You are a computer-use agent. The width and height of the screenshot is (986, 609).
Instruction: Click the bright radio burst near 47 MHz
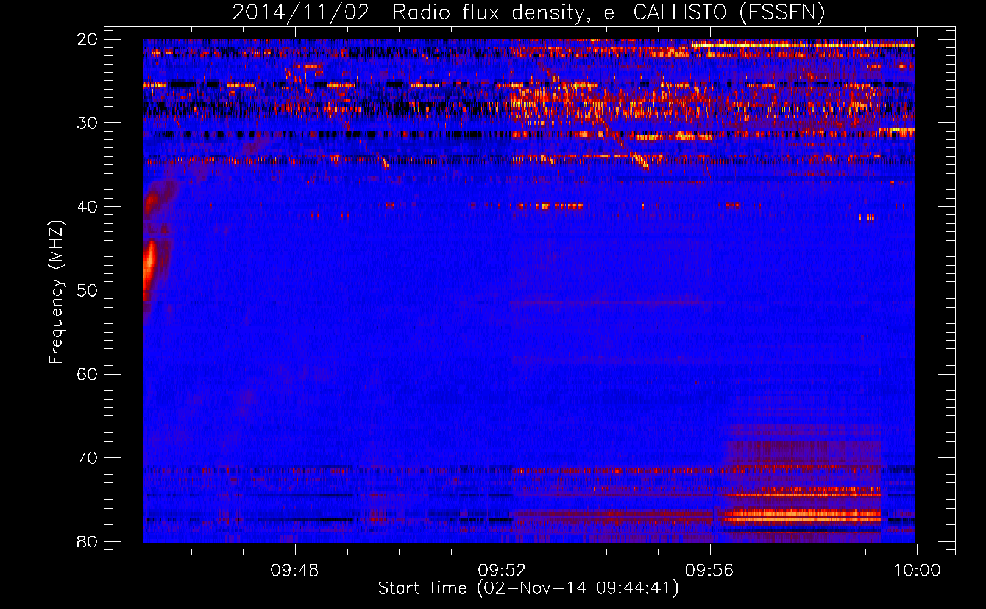tap(149, 270)
